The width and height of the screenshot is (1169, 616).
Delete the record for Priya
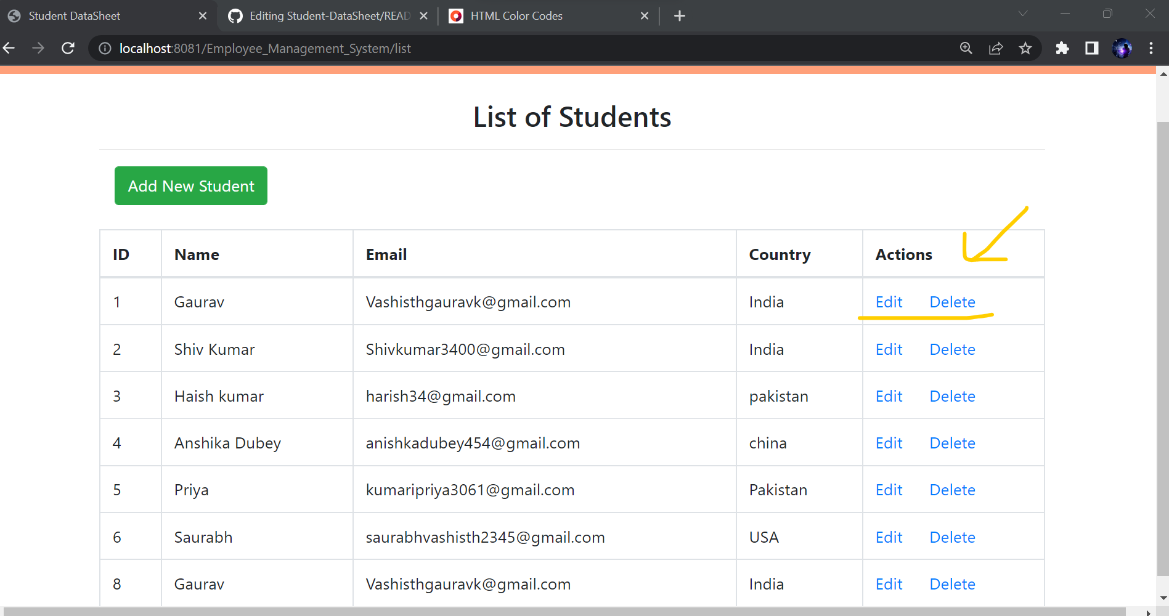click(x=952, y=489)
